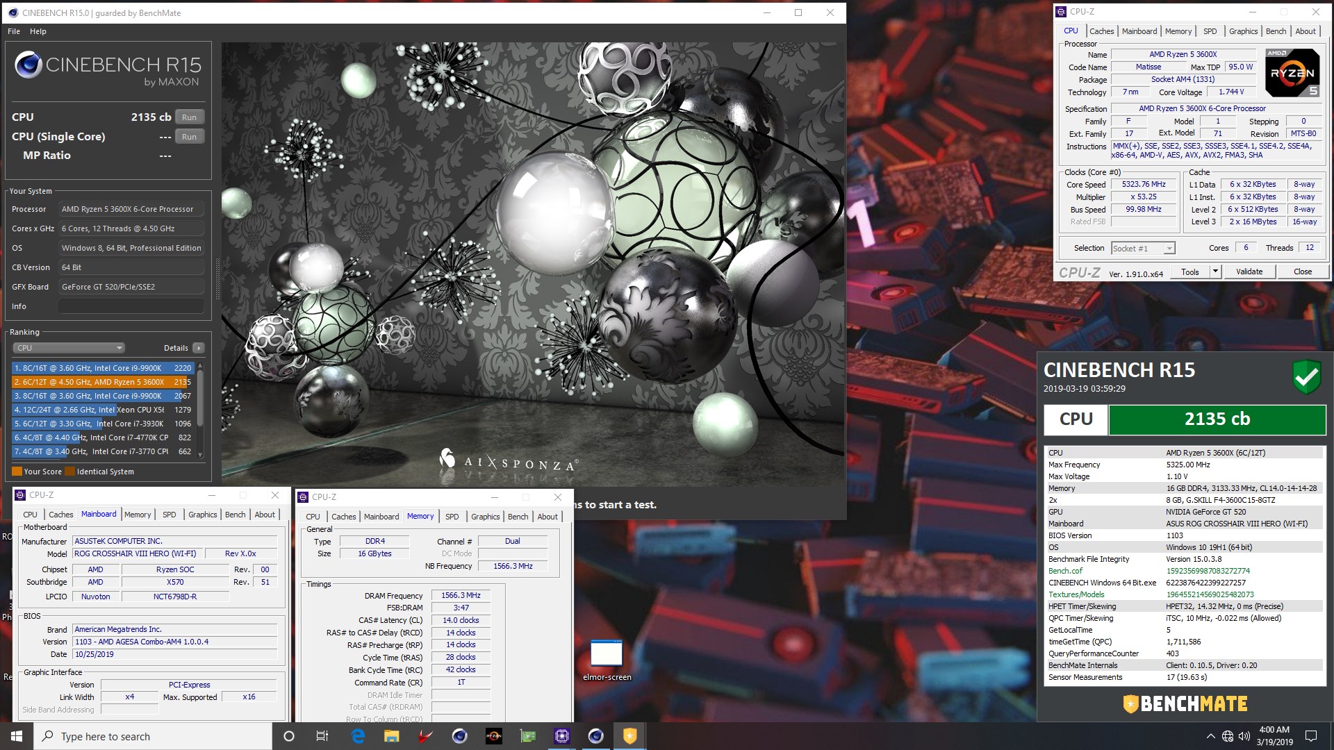Open Ranking Details arrow button
The image size is (1334, 750).
(x=199, y=348)
